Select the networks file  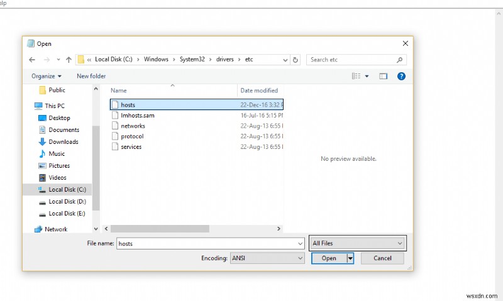click(197, 126)
